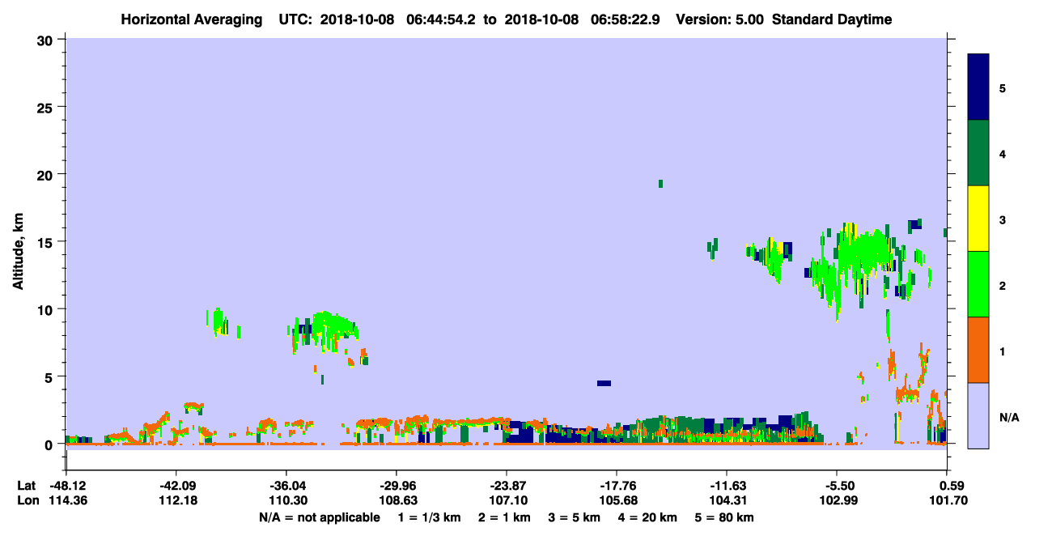Click the yellow colorbar segment labeled 3
Image resolution: width=1052 pixels, height=540 pixels.
click(x=978, y=219)
